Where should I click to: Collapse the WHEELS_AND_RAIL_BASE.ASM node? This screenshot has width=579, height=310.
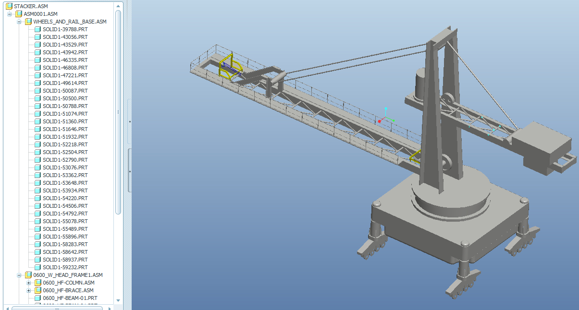pos(19,22)
